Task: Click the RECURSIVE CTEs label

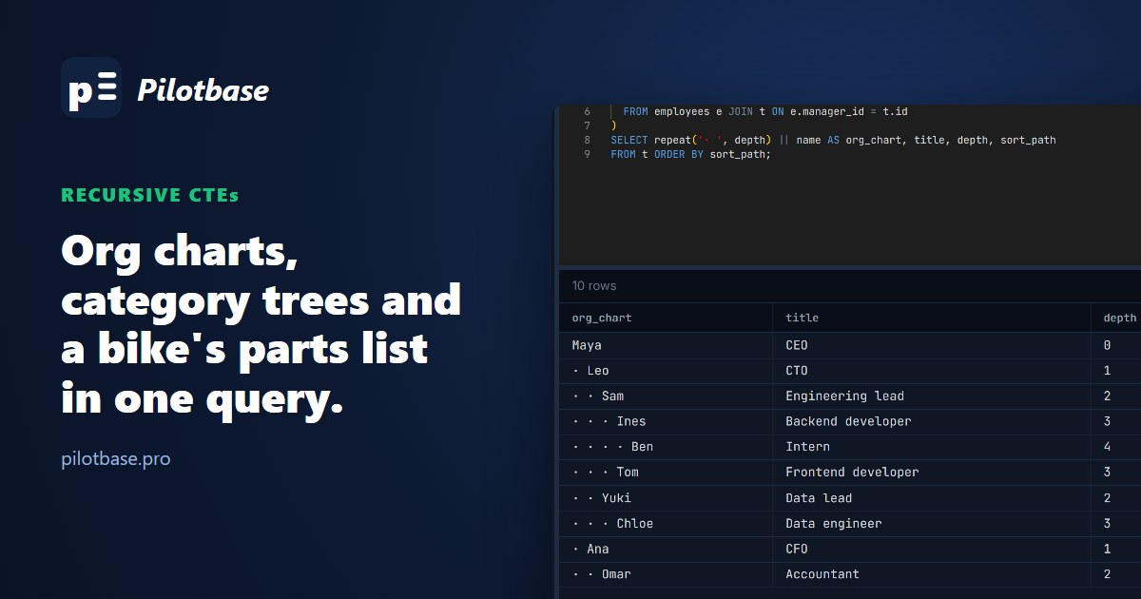Action: coord(150,195)
